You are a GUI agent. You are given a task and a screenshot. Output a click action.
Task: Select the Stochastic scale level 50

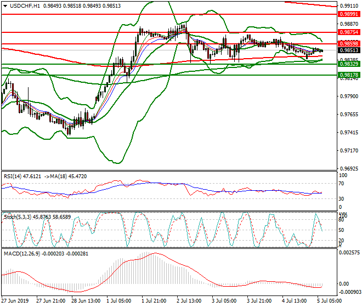pos(342,230)
